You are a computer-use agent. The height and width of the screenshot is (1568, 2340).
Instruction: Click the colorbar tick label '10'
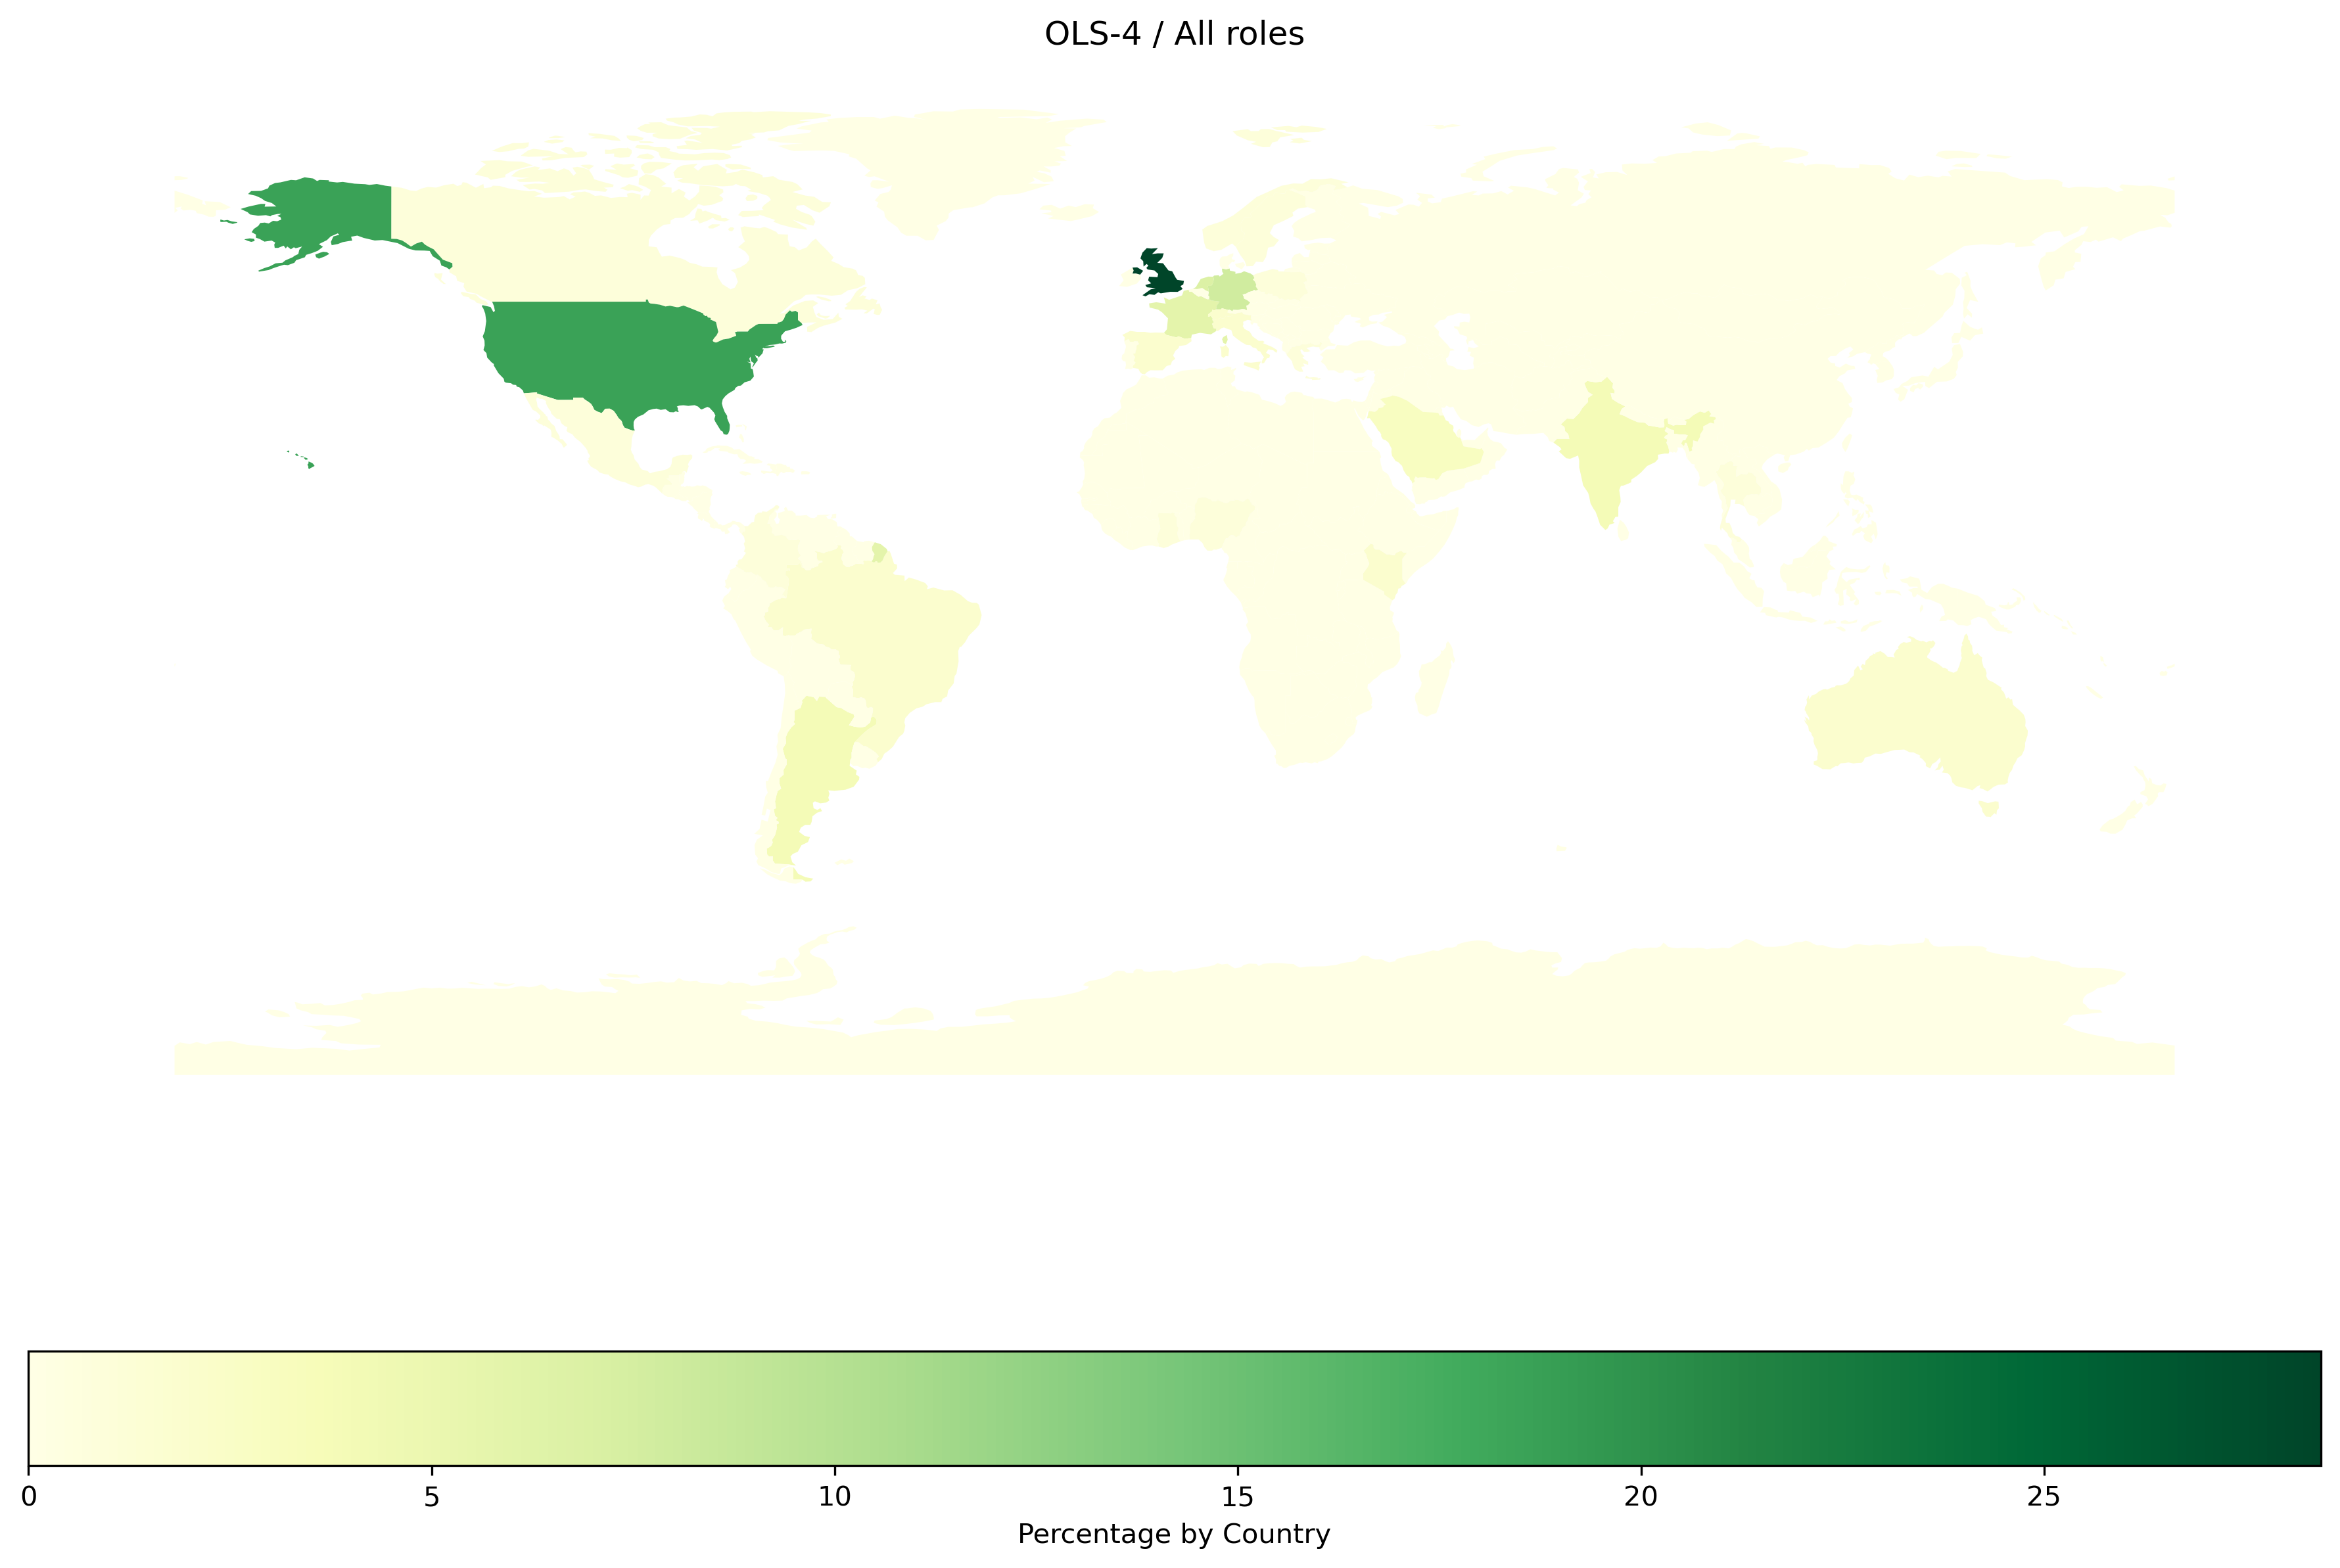835,1496
